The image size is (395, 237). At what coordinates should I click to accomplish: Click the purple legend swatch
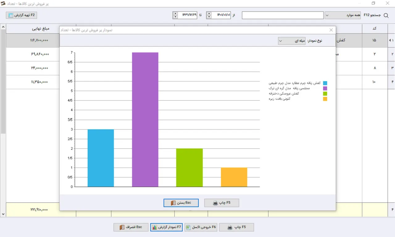[325, 88]
